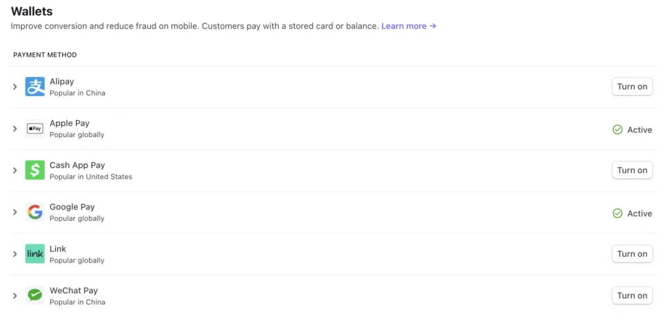
Task: Expand the Apple Pay row chevron
Action: pyautogui.click(x=15, y=129)
